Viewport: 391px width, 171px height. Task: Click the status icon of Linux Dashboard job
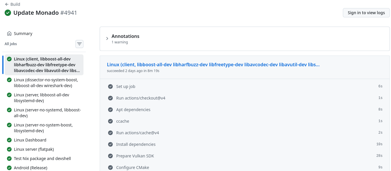coord(9,140)
